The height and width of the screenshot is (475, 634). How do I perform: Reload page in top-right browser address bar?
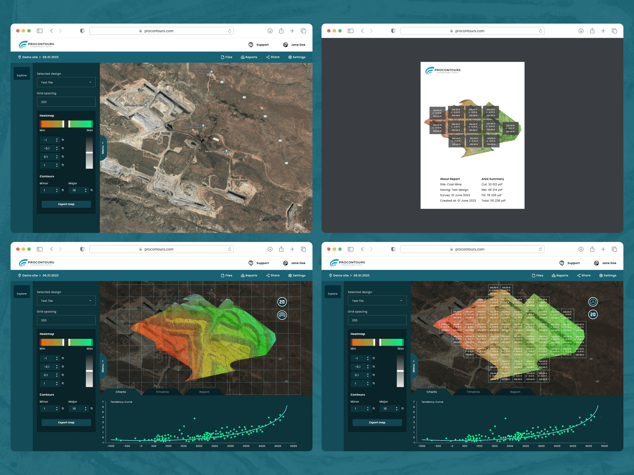pyautogui.click(x=540, y=31)
